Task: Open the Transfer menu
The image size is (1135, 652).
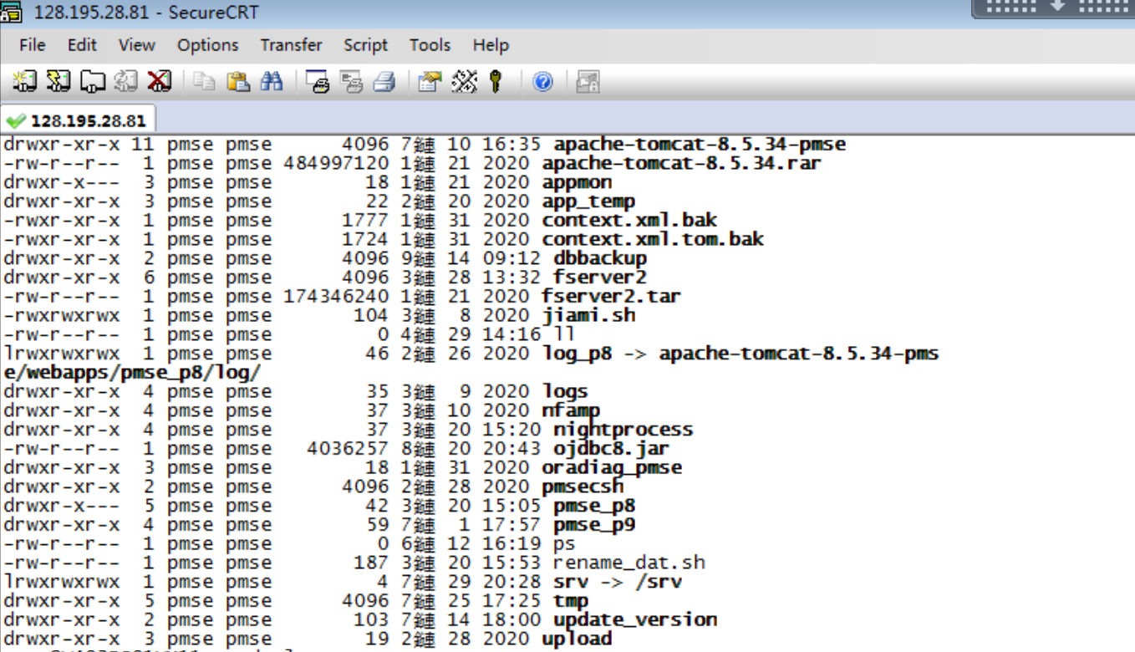Action: (291, 45)
